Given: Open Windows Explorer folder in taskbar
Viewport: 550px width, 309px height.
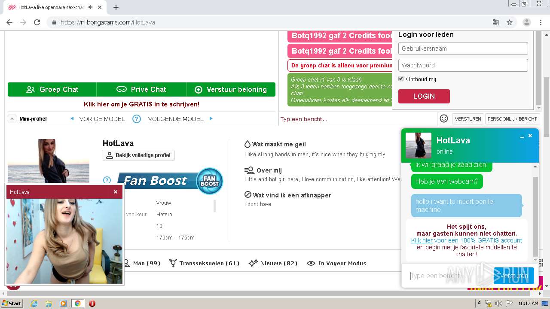Looking at the screenshot, I should point(49,303).
